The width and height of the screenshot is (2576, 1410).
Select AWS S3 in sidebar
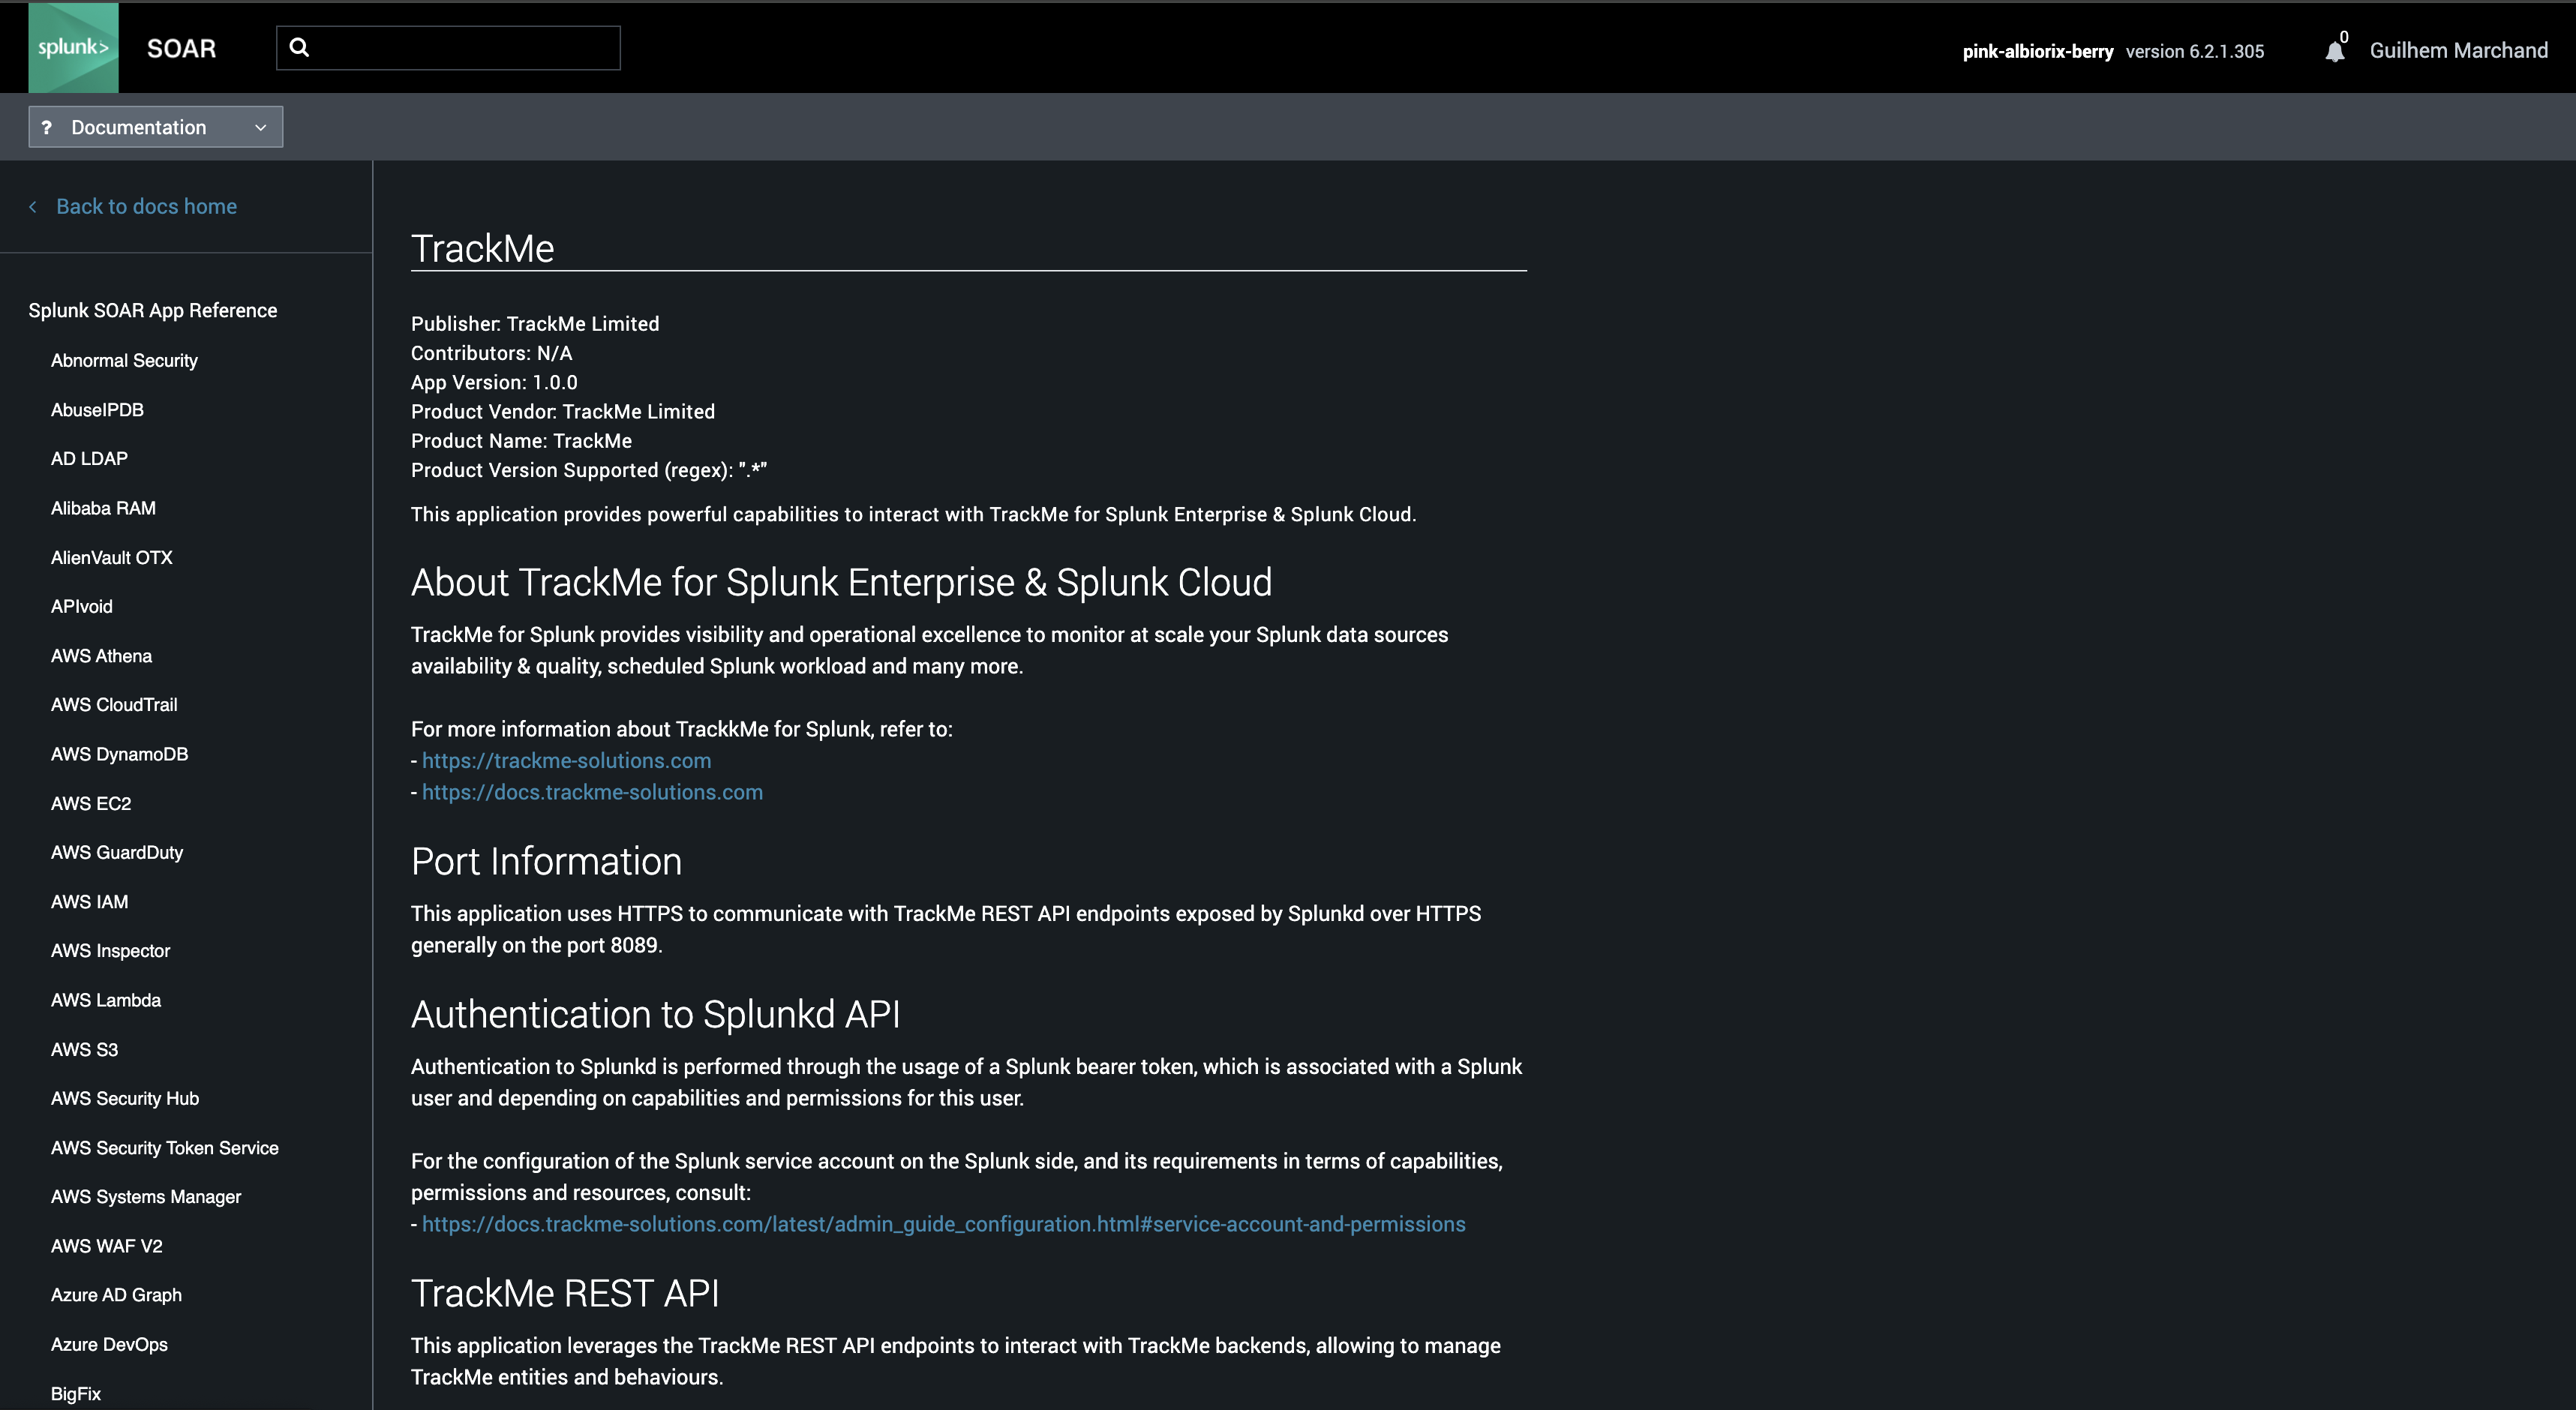(84, 1050)
